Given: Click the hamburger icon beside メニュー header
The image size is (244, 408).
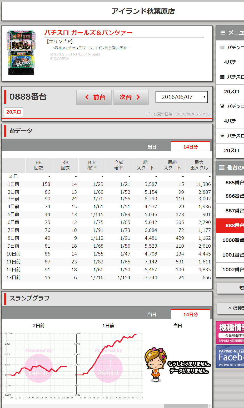Looking at the screenshot, I should pyautogui.click(x=223, y=33).
